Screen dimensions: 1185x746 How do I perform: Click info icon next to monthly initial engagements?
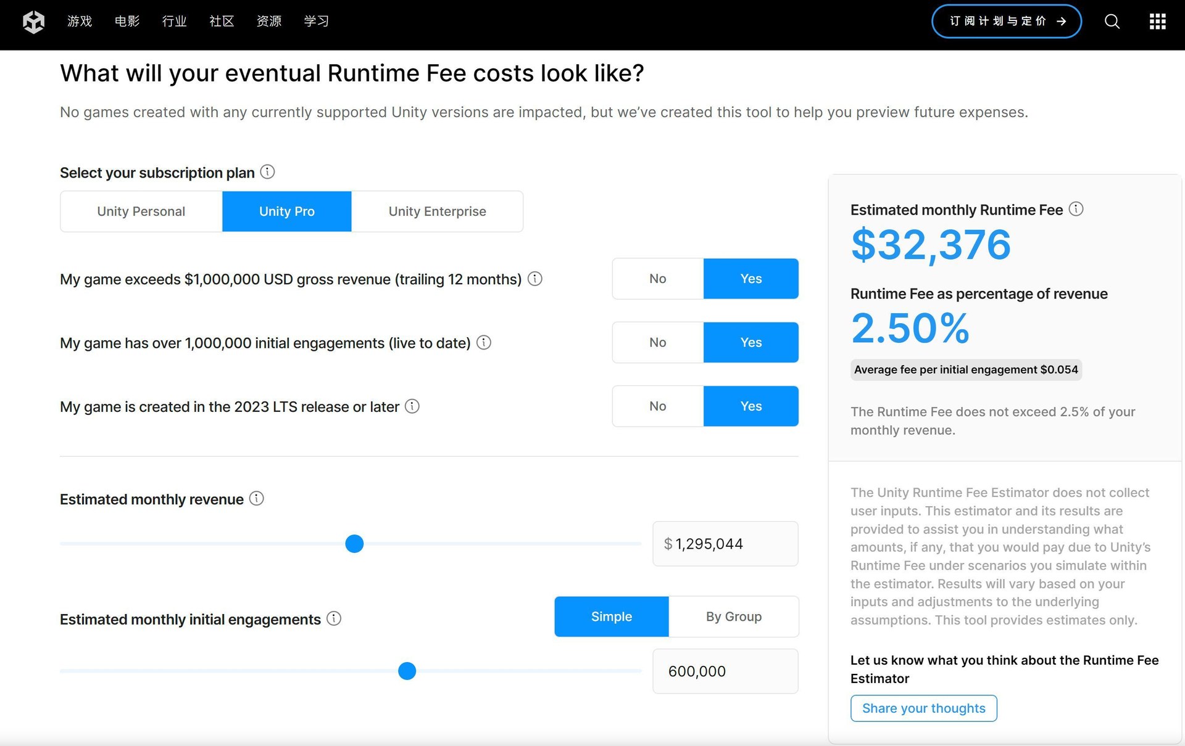tap(333, 618)
